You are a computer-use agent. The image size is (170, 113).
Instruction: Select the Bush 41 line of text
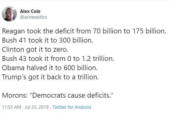[47, 40]
